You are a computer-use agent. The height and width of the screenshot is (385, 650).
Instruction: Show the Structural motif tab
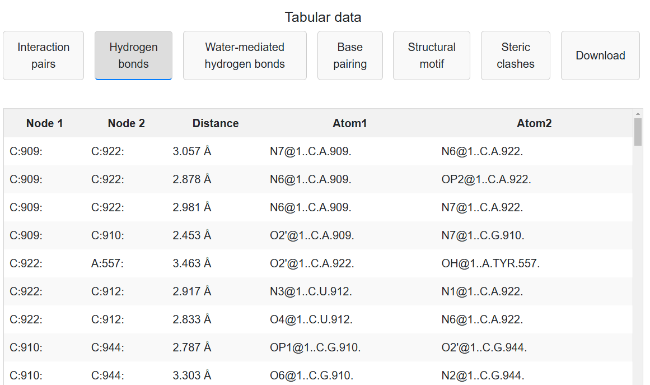tap(432, 55)
